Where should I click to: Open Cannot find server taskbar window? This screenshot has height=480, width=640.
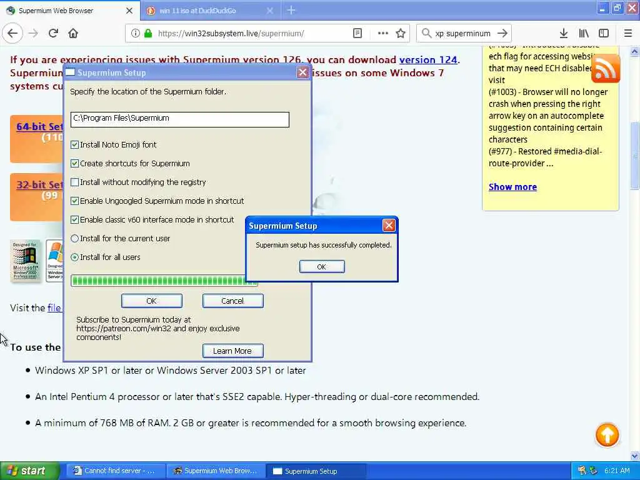(116, 471)
